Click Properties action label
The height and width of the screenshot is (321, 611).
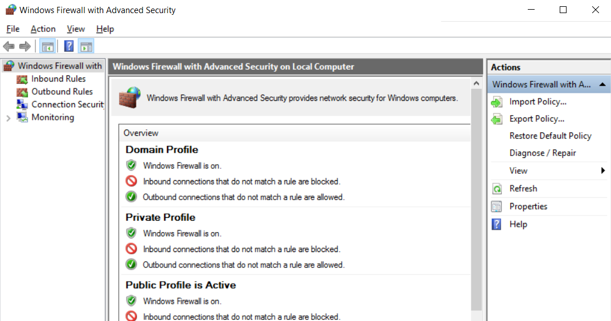[x=528, y=206]
